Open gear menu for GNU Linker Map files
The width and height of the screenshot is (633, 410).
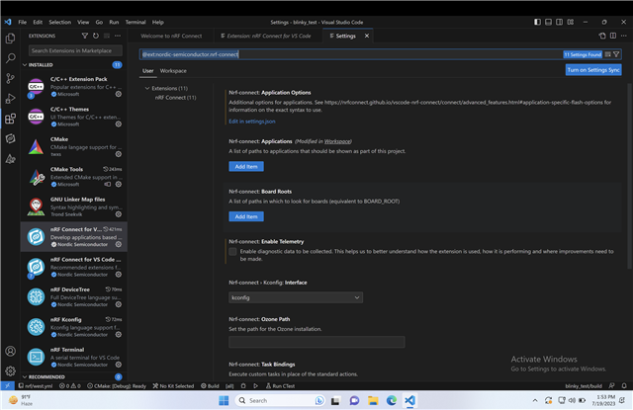pos(119,214)
